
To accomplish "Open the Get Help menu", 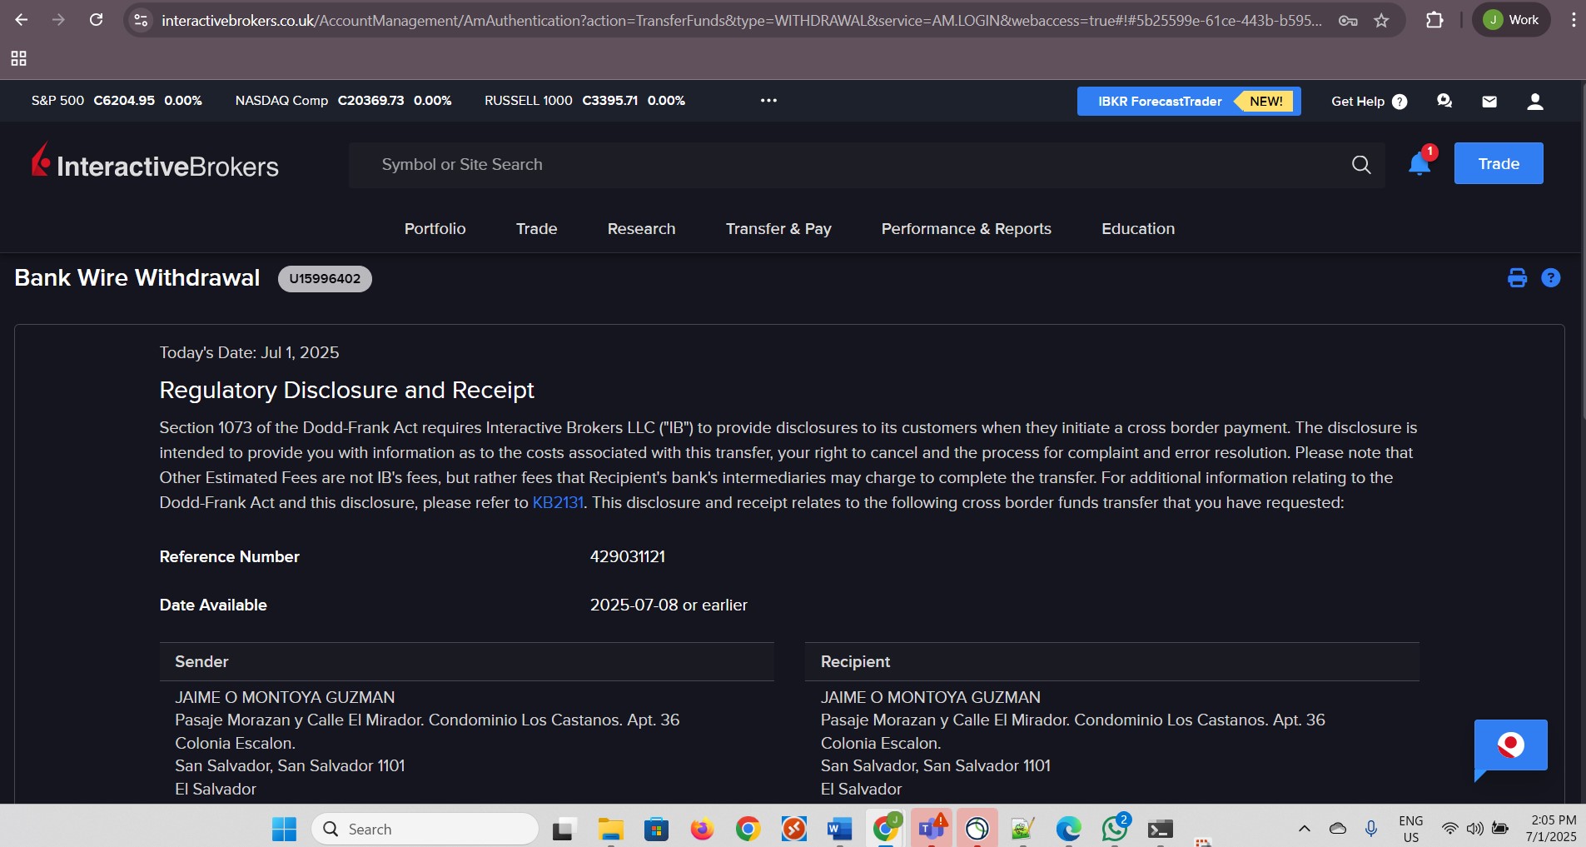I will pyautogui.click(x=1369, y=102).
